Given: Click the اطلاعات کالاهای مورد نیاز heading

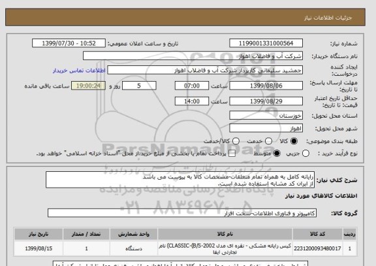Looking at the screenshot, I should (x=321, y=196).
